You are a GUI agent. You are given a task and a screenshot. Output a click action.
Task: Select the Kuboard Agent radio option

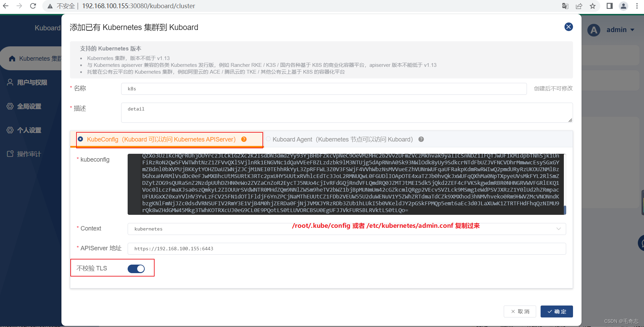point(268,139)
